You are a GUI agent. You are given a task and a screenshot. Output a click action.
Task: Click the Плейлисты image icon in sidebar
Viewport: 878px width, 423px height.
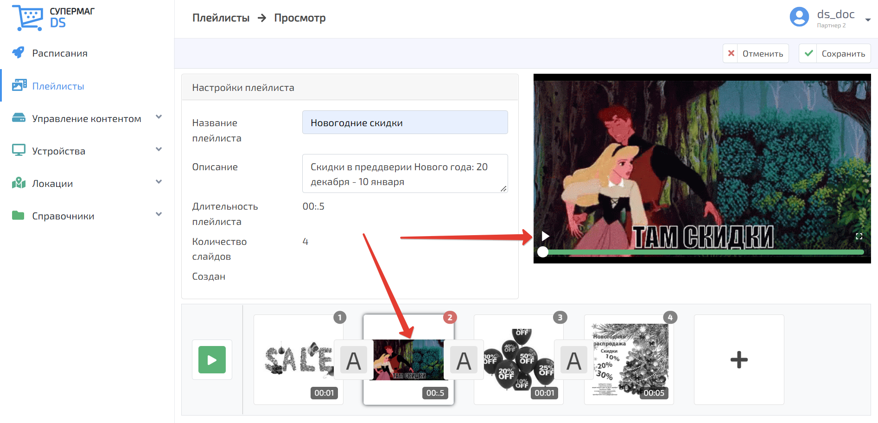click(19, 85)
